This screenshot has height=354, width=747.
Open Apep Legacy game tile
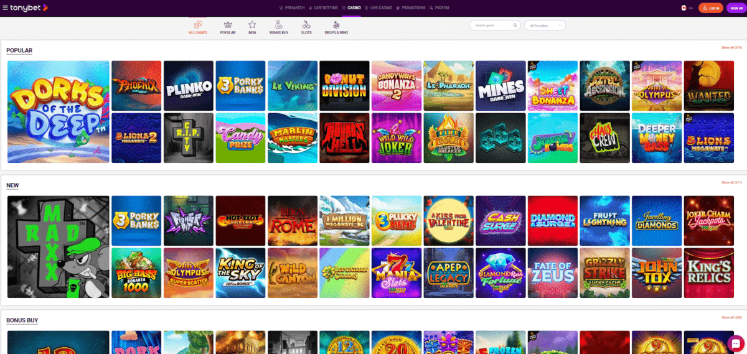449,273
